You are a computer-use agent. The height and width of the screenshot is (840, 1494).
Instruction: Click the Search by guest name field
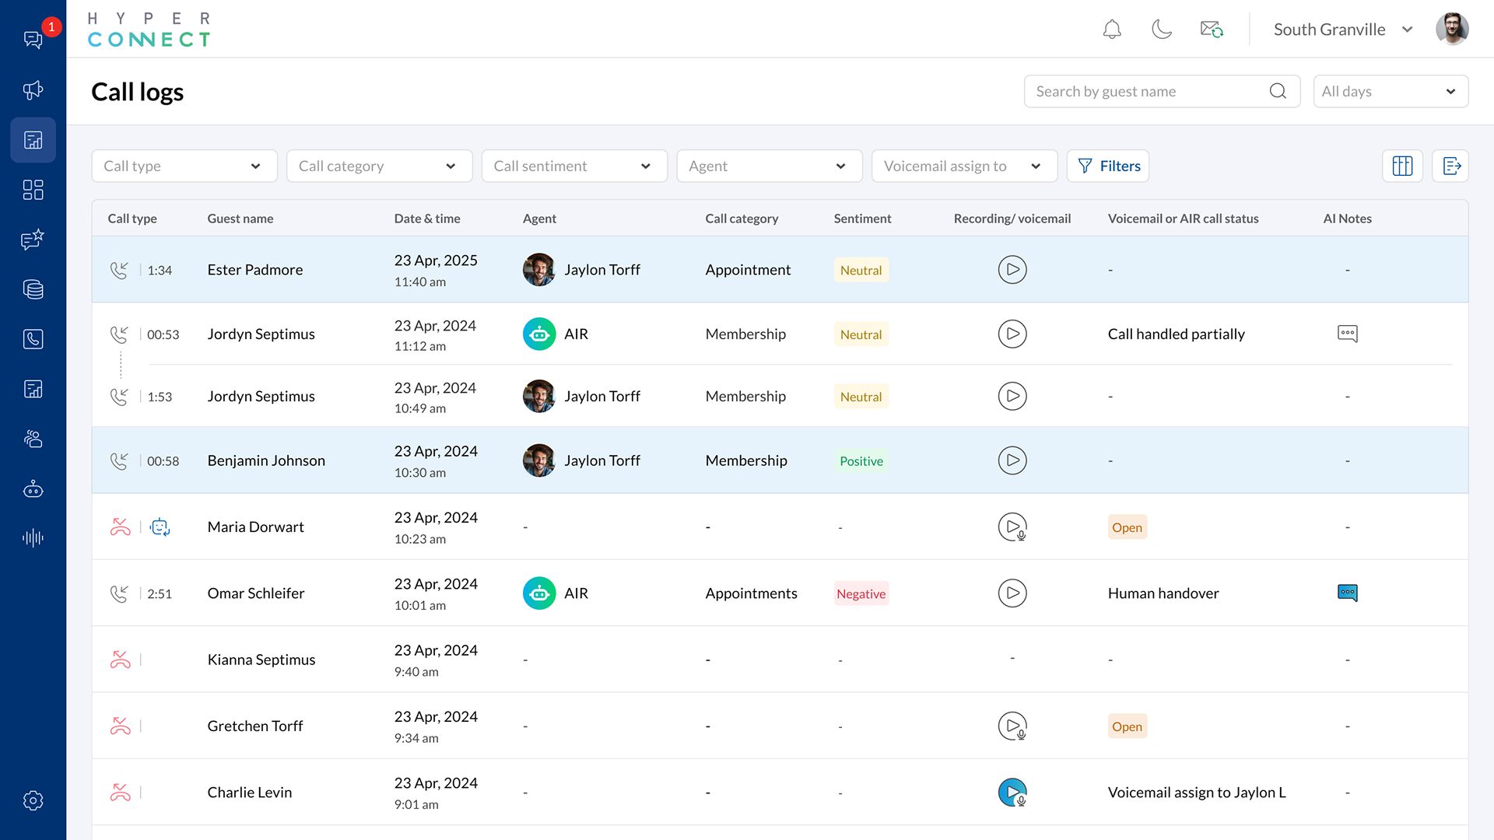1150,91
